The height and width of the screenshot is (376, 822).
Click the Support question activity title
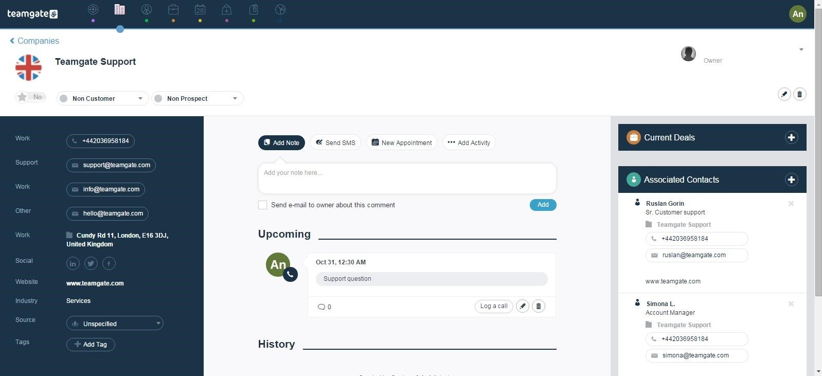432,279
